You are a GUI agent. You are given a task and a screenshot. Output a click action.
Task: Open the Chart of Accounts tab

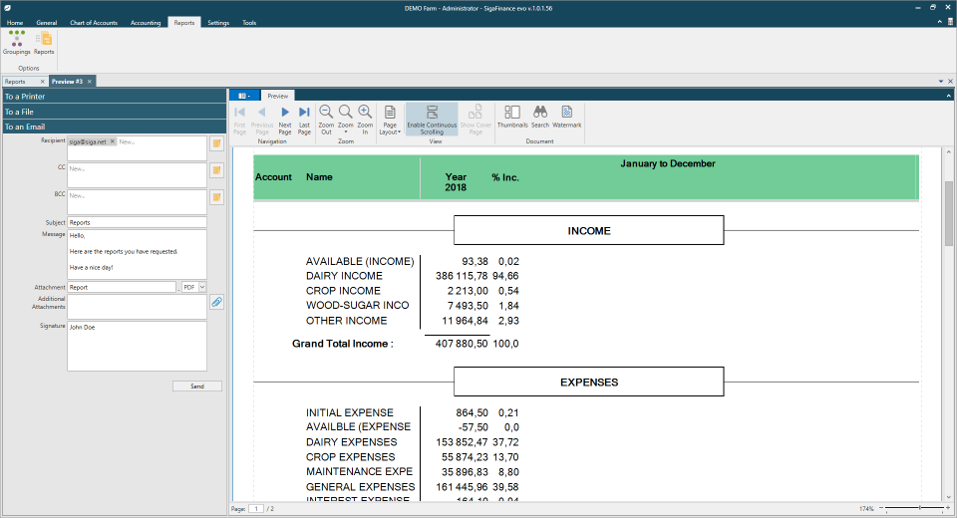(x=94, y=23)
